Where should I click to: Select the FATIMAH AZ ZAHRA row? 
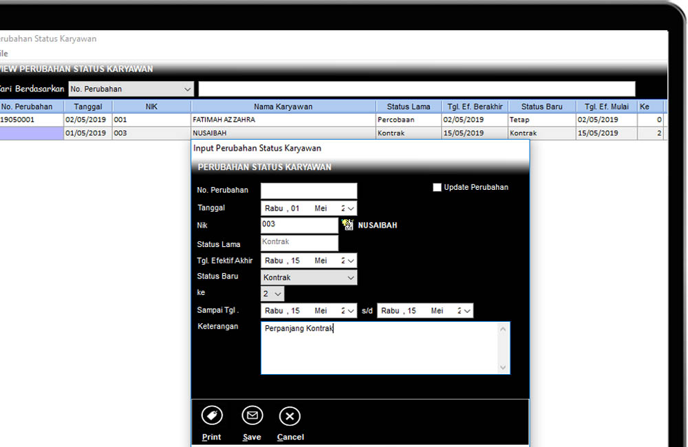(283, 120)
